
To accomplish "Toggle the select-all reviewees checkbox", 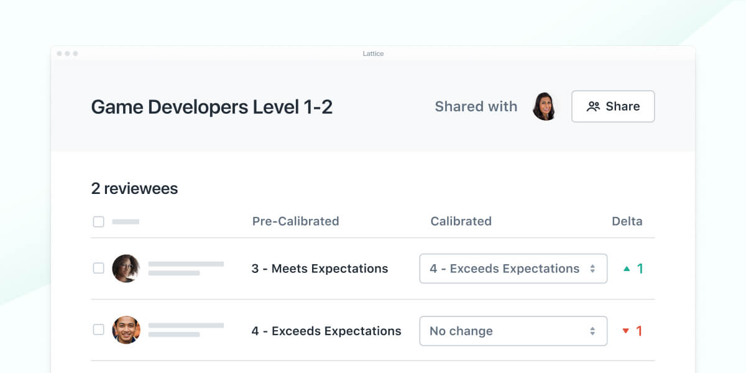I will pyautogui.click(x=98, y=221).
